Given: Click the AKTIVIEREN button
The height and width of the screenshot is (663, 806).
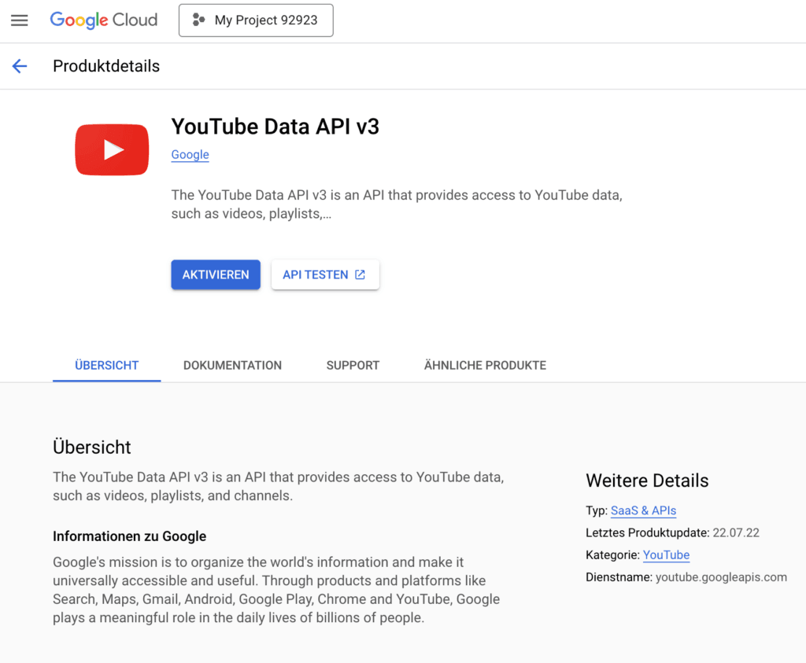Looking at the screenshot, I should [x=216, y=274].
